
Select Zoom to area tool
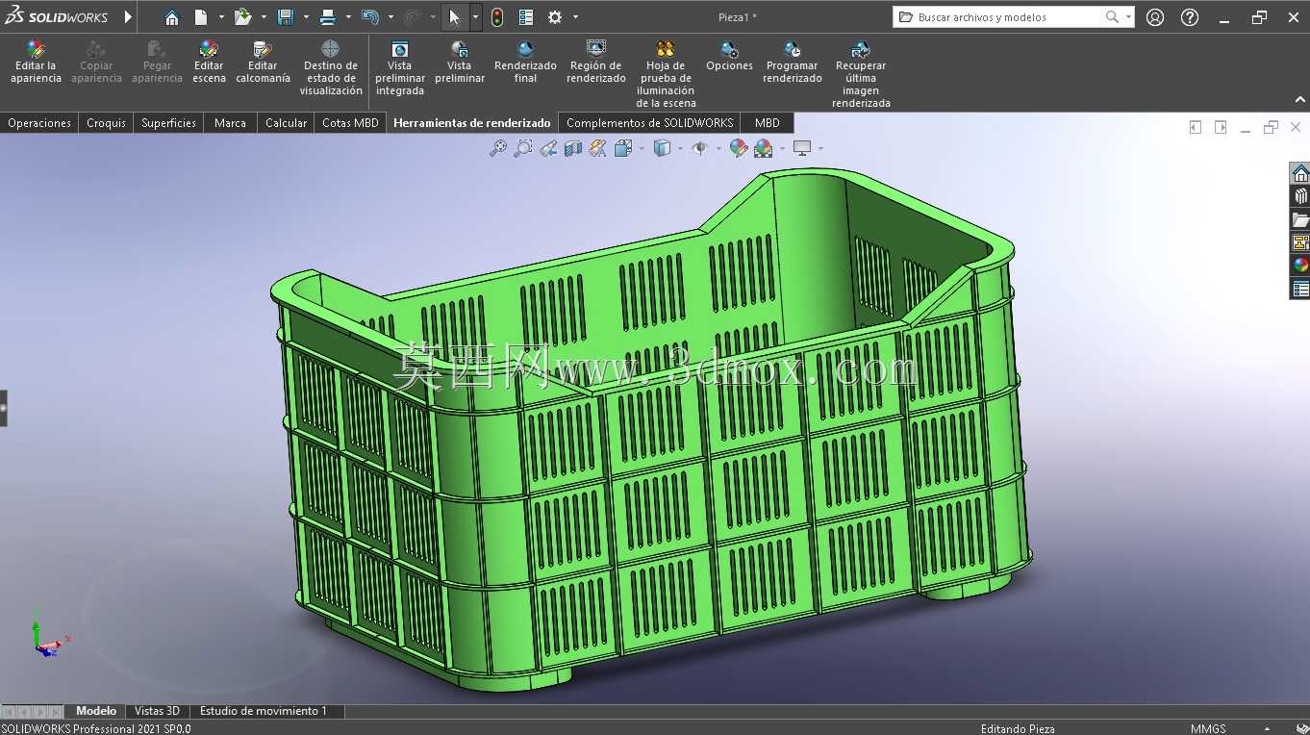point(522,148)
